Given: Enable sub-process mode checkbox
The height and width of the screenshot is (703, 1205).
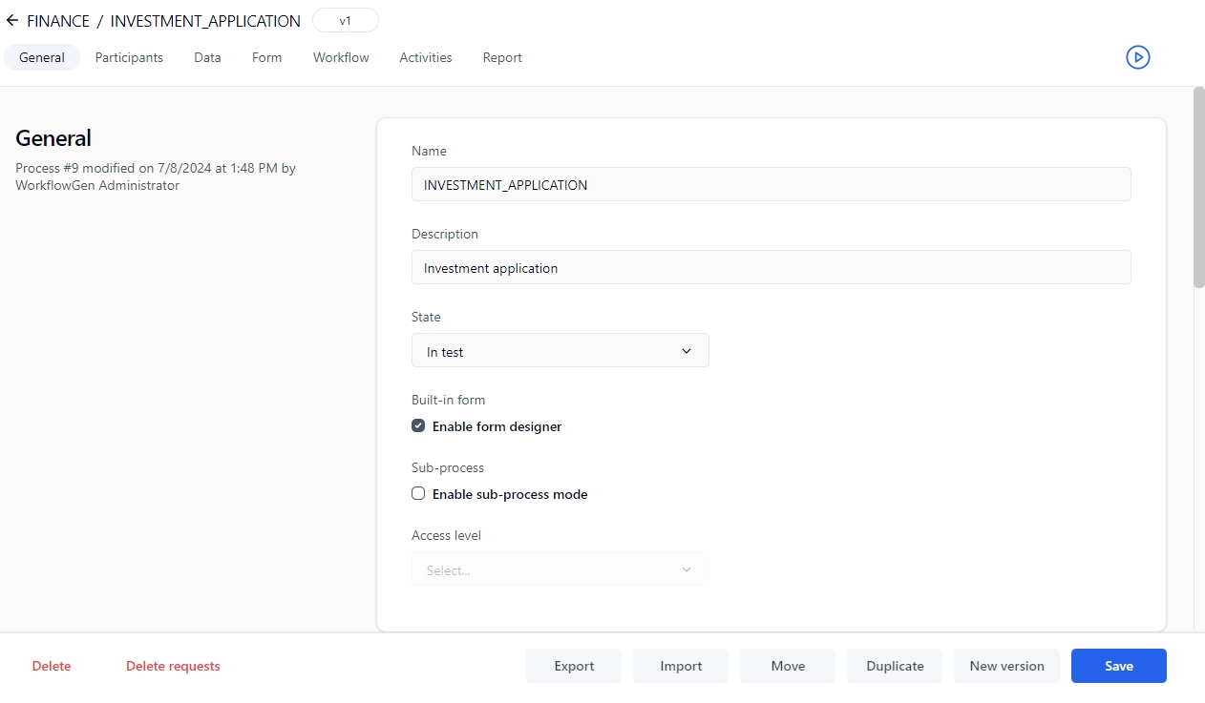Looking at the screenshot, I should point(418,494).
